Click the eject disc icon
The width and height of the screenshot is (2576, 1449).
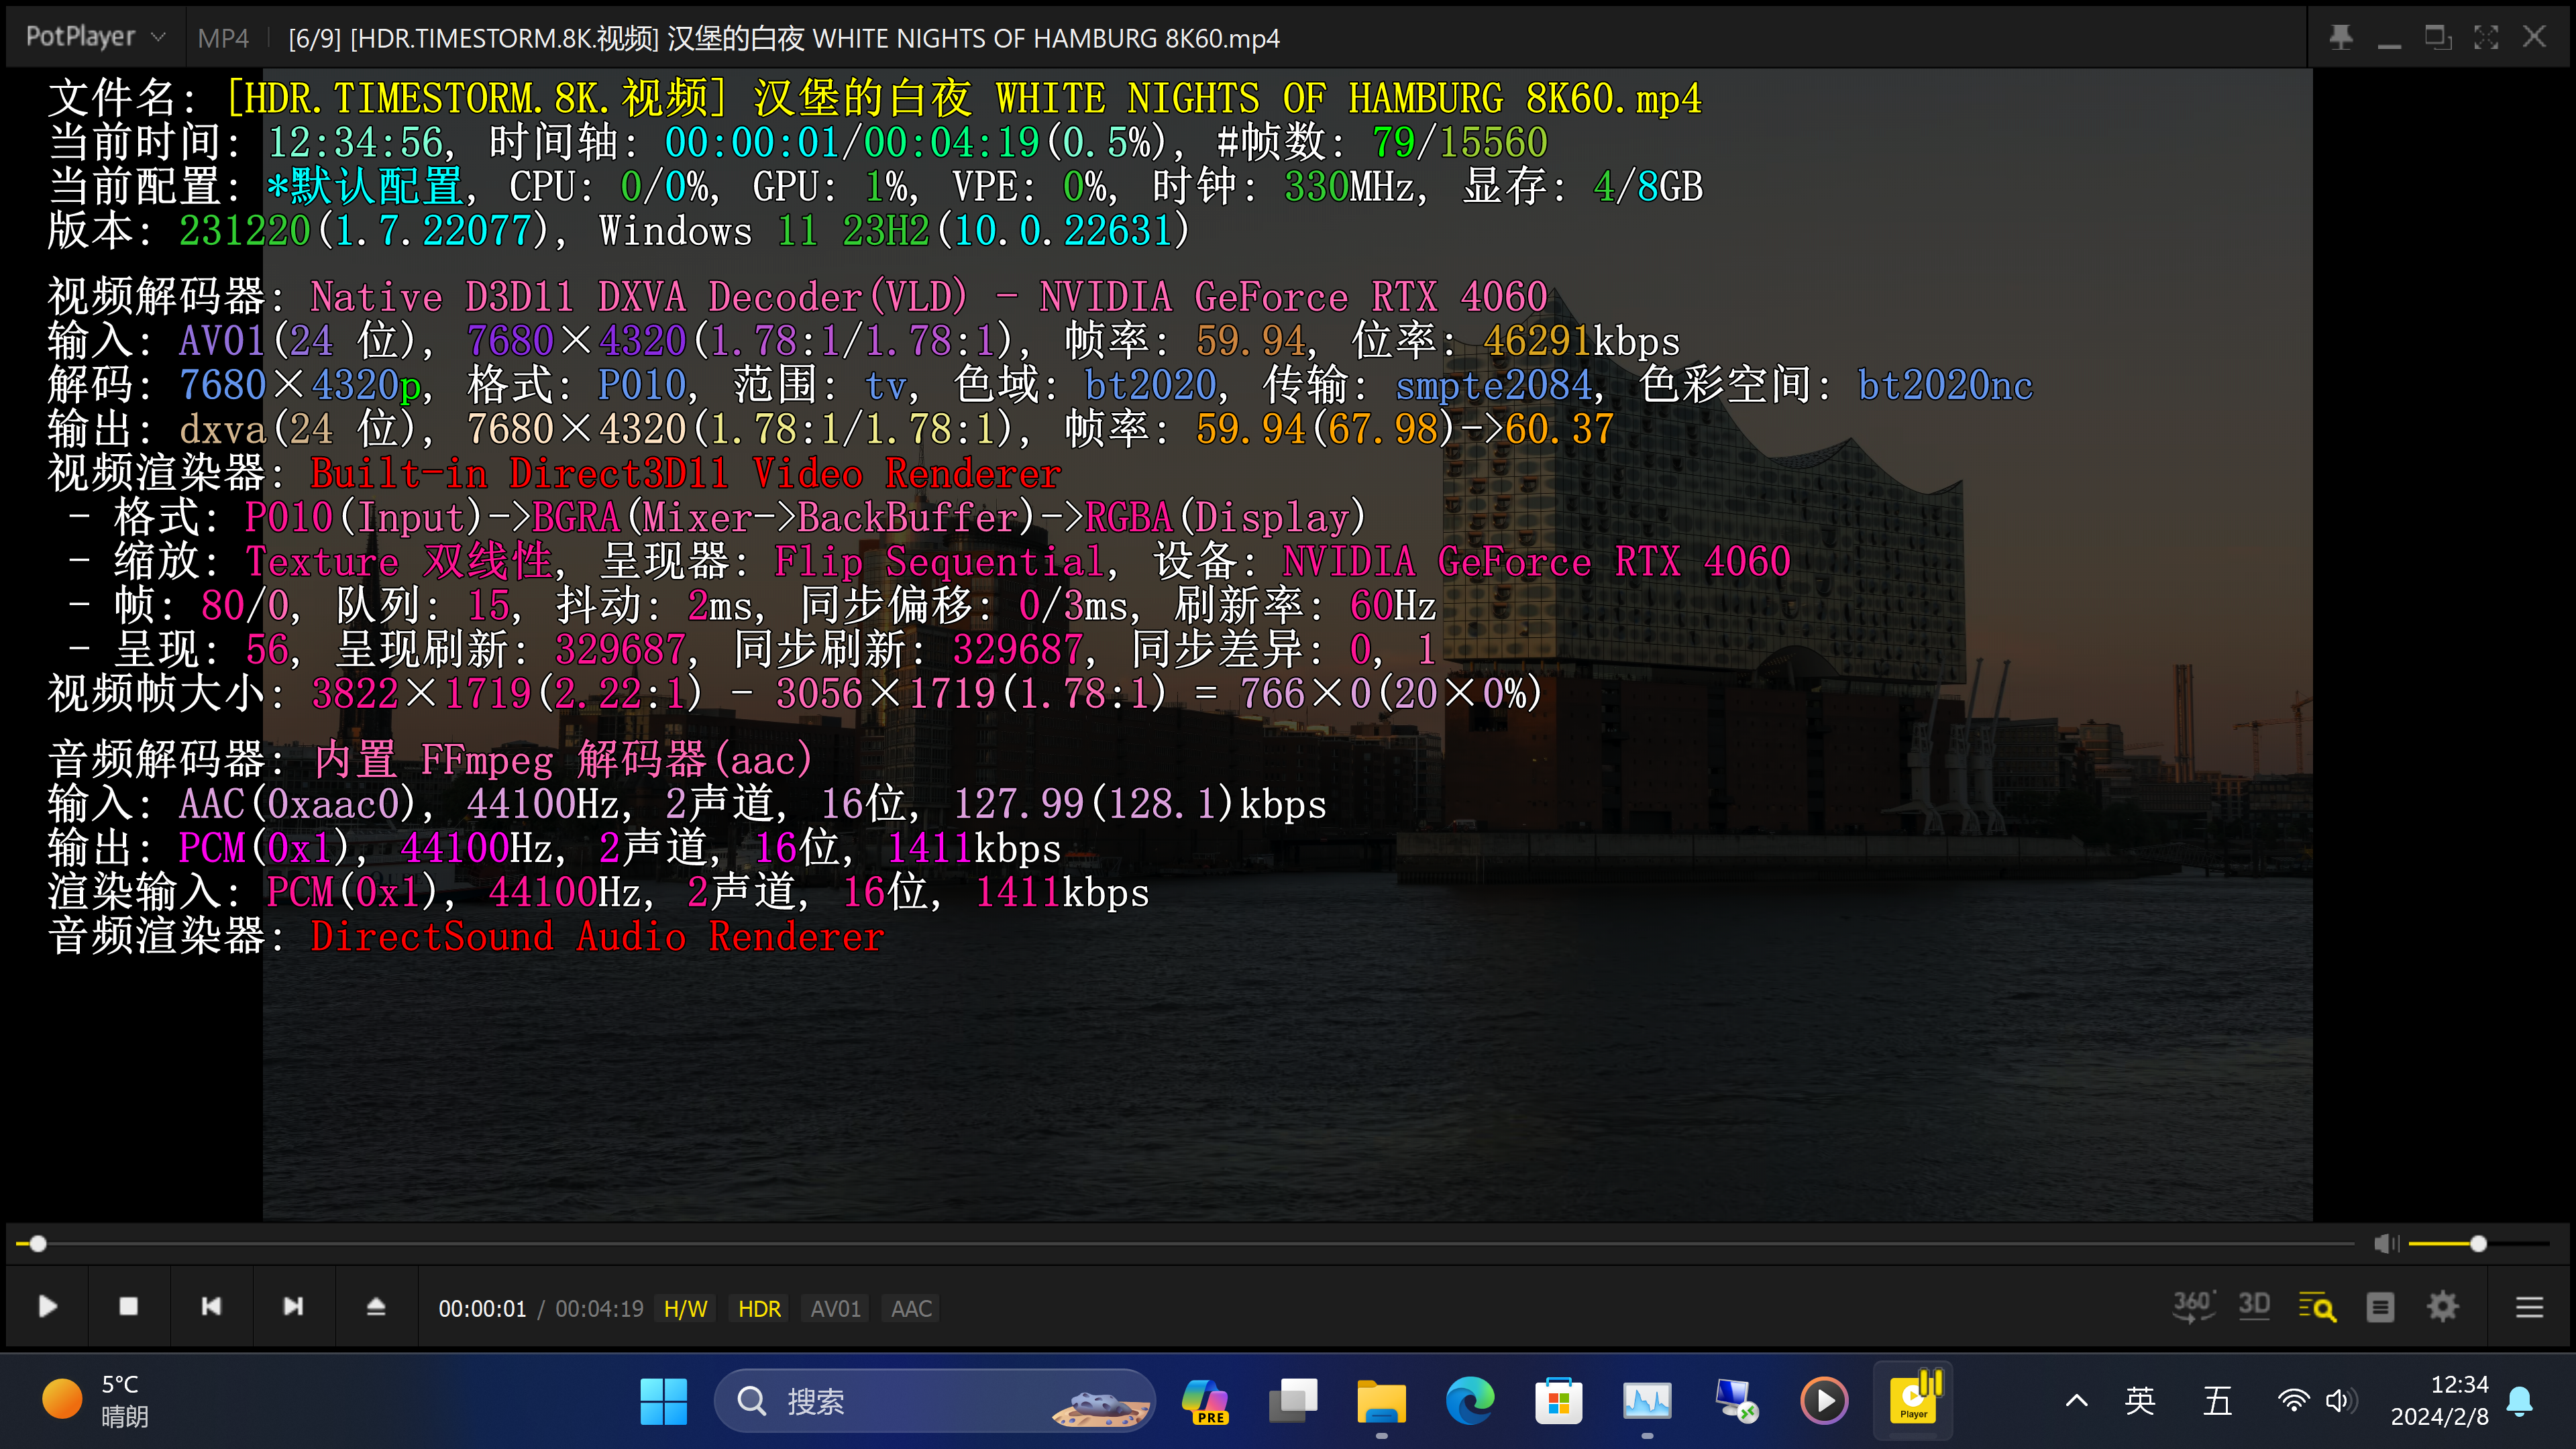375,1306
